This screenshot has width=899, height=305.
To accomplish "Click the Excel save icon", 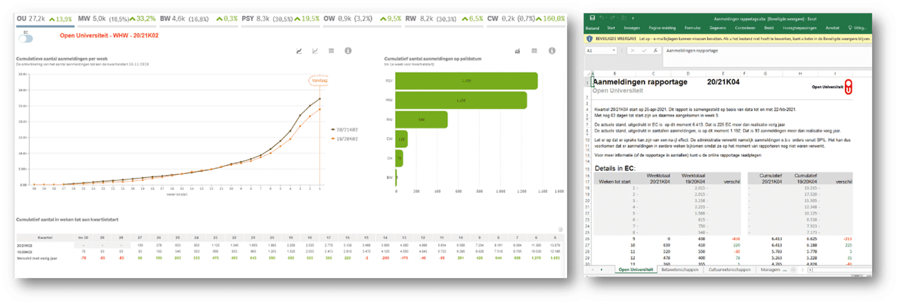I will pyautogui.click(x=591, y=17).
